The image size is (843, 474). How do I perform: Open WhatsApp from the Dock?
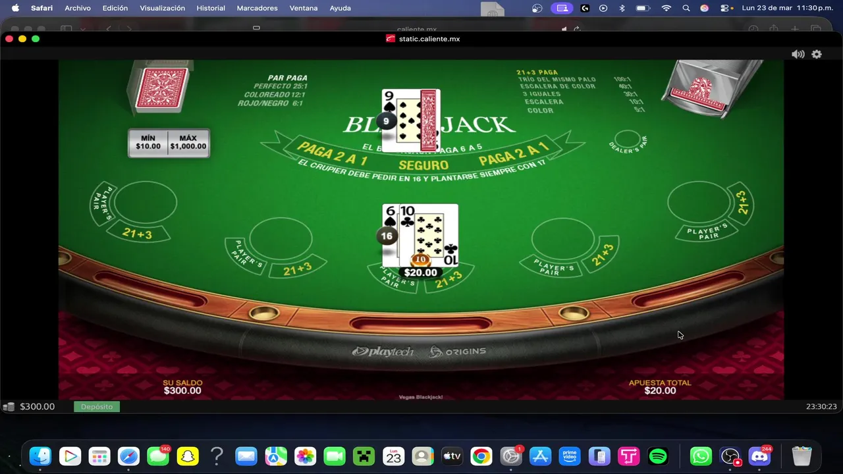(x=701, y=456)
